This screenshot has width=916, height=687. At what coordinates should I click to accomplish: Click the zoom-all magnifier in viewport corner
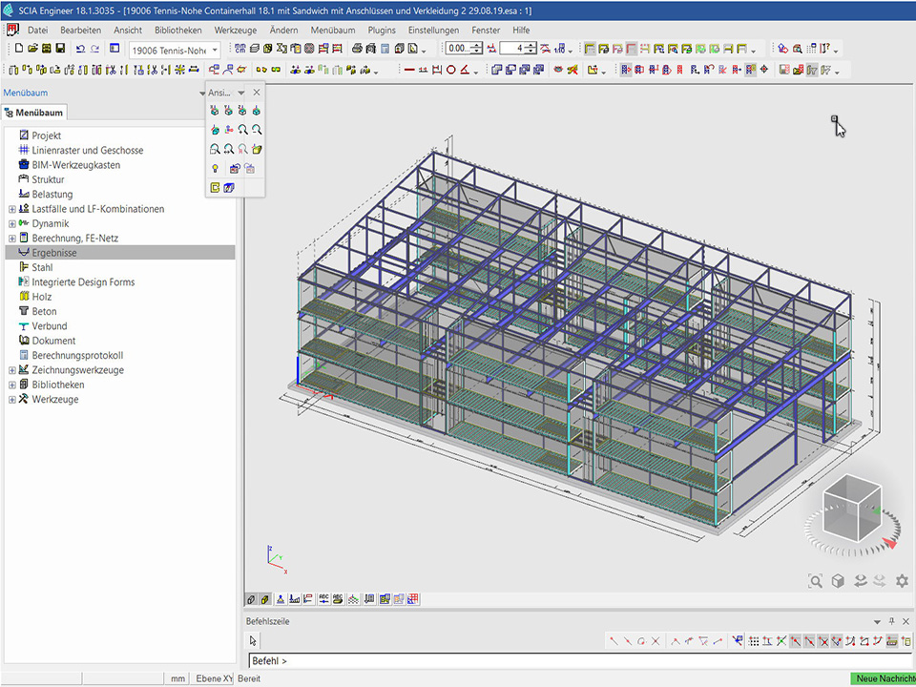[815, 580]
